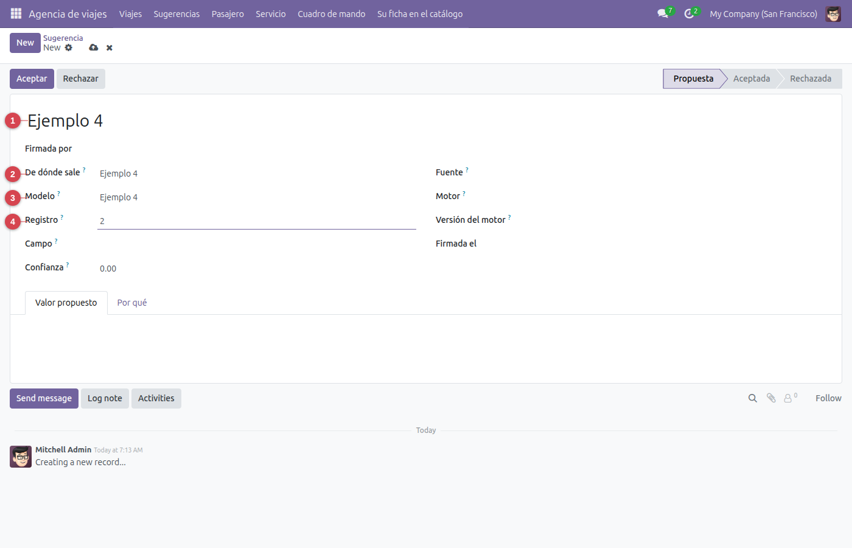Set status to Aceptada in status bar
Viewport: 852px width, 548px height.
tap(752, 79)
